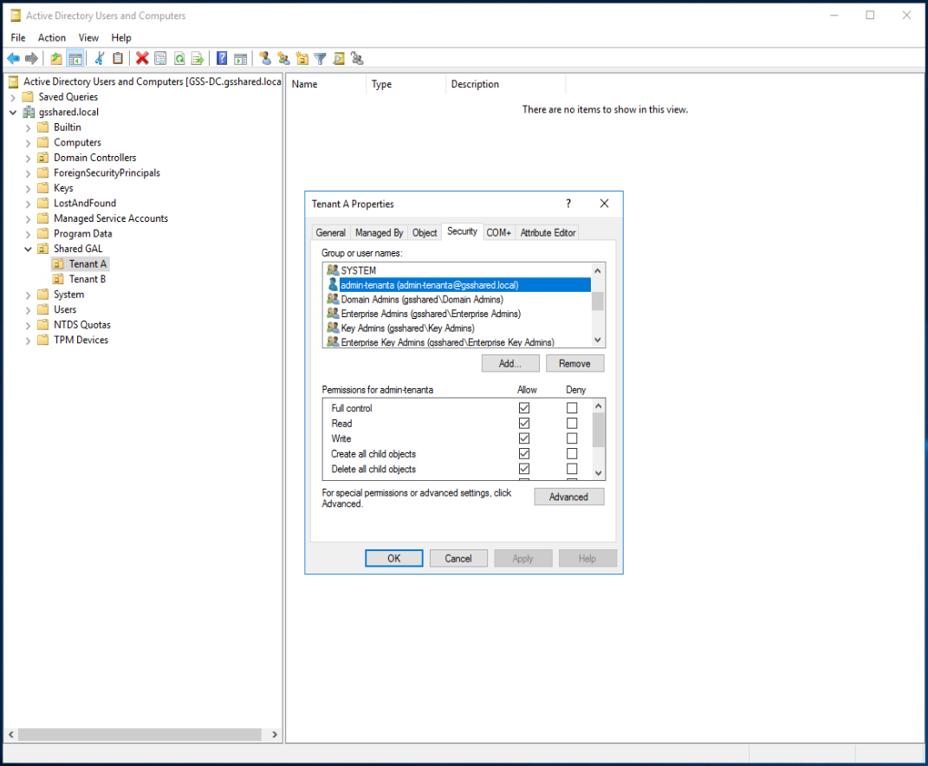The height and width of the screenshot is (766, 928).
Task: Open Help via blue question mark icon
Action: pyautogui.click(x=222, y=58)
